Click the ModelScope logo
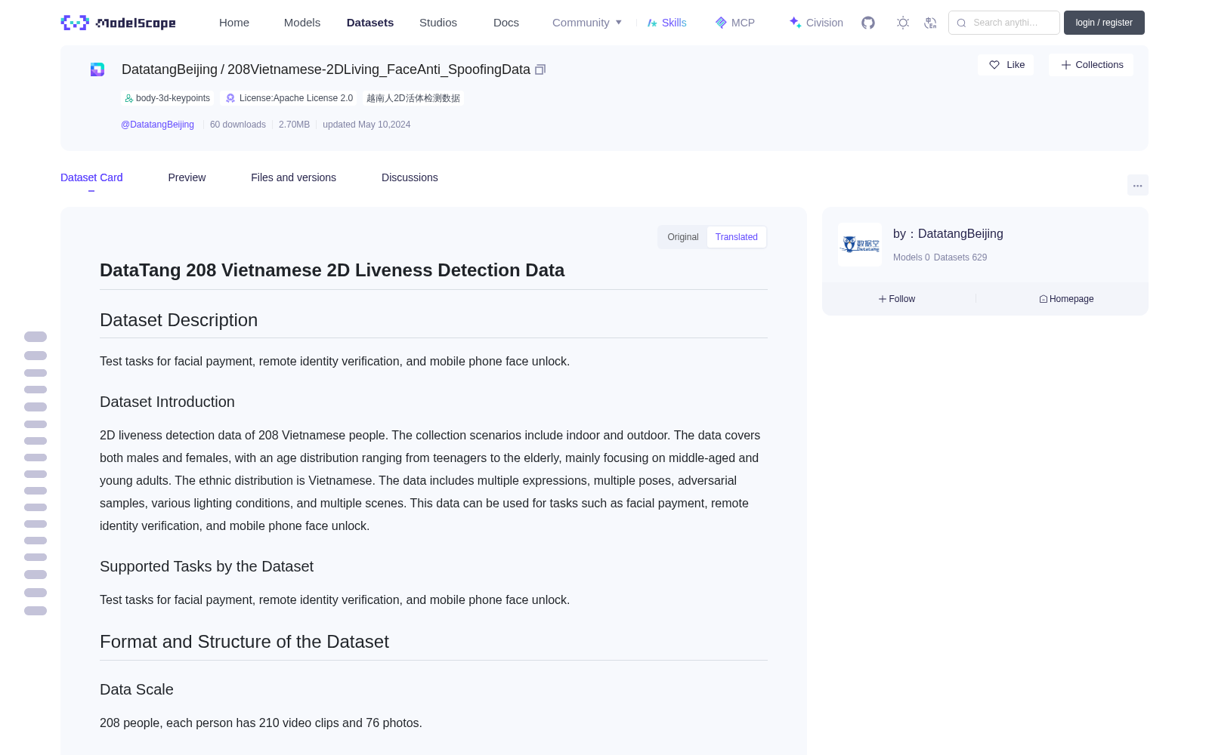This screenshot has width=1209, height=755. tap(119, 23)
